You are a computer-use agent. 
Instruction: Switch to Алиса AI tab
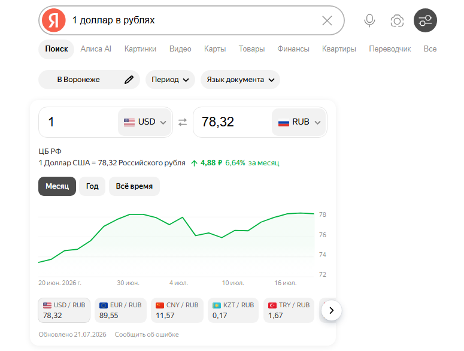(x=96, y=49)
